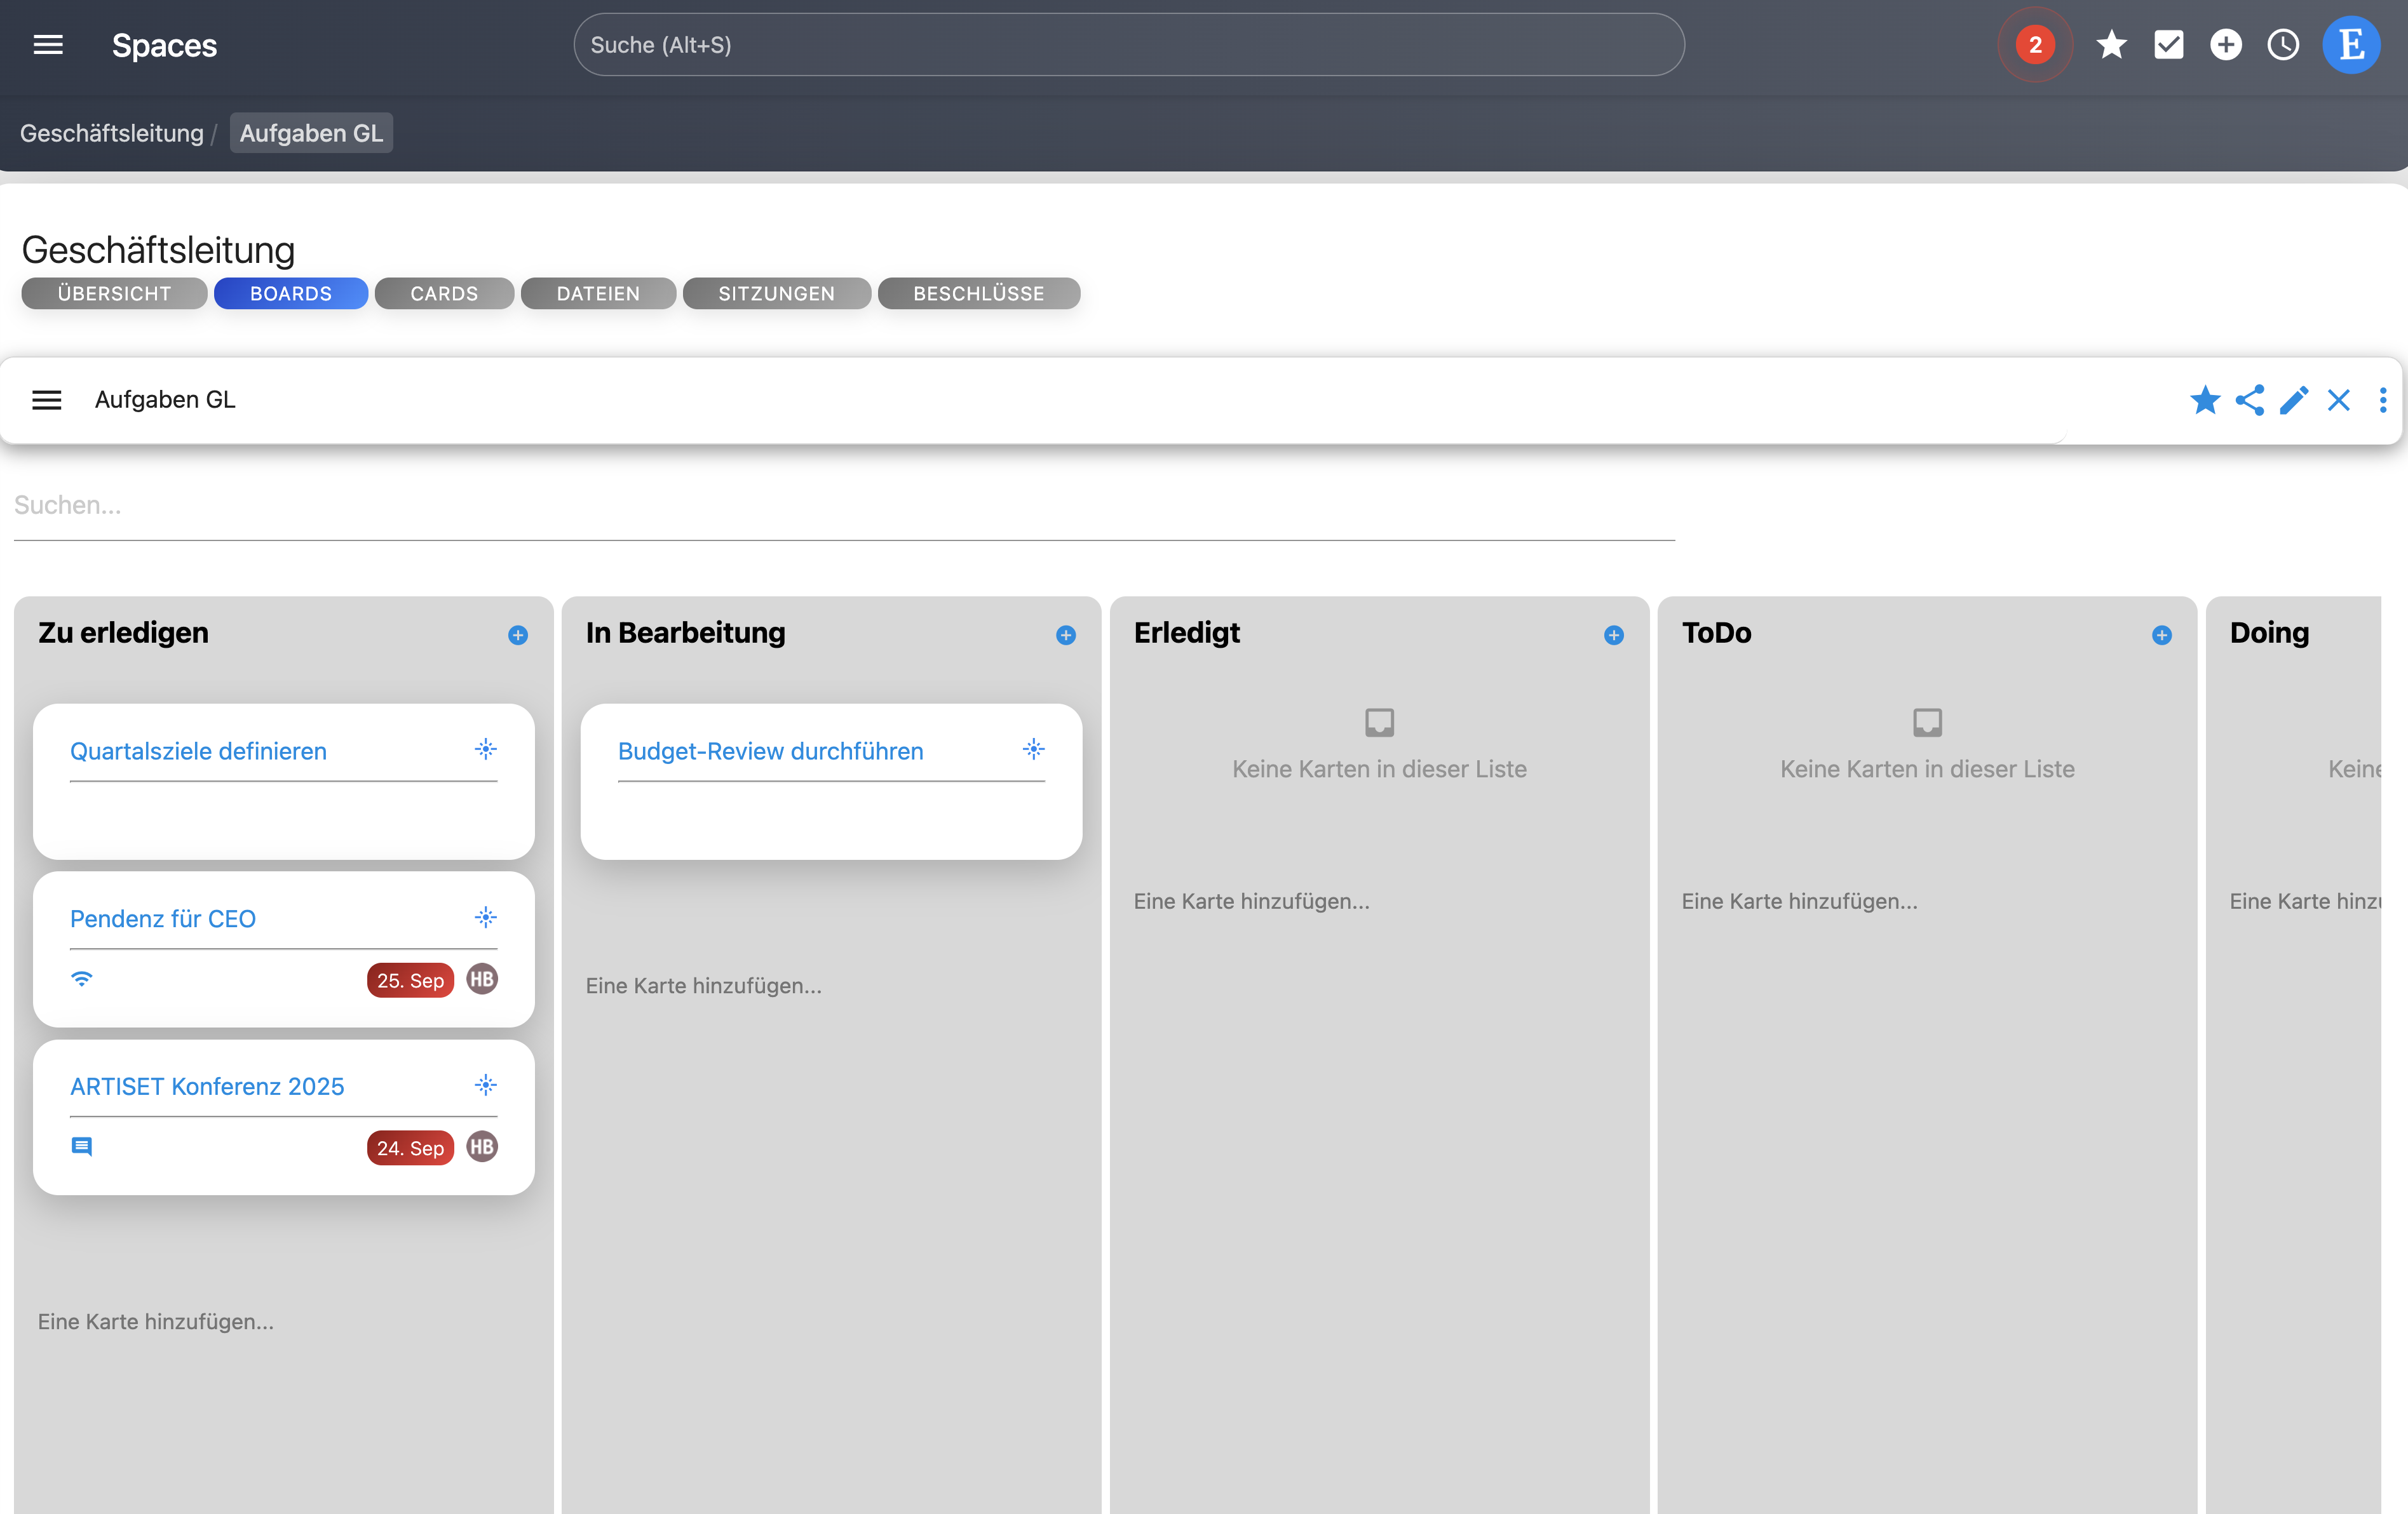The height and width of the screenshot is (1514, 2408).
Task: Click the plus create icon in top bar
Action: tap(2225, 45)
